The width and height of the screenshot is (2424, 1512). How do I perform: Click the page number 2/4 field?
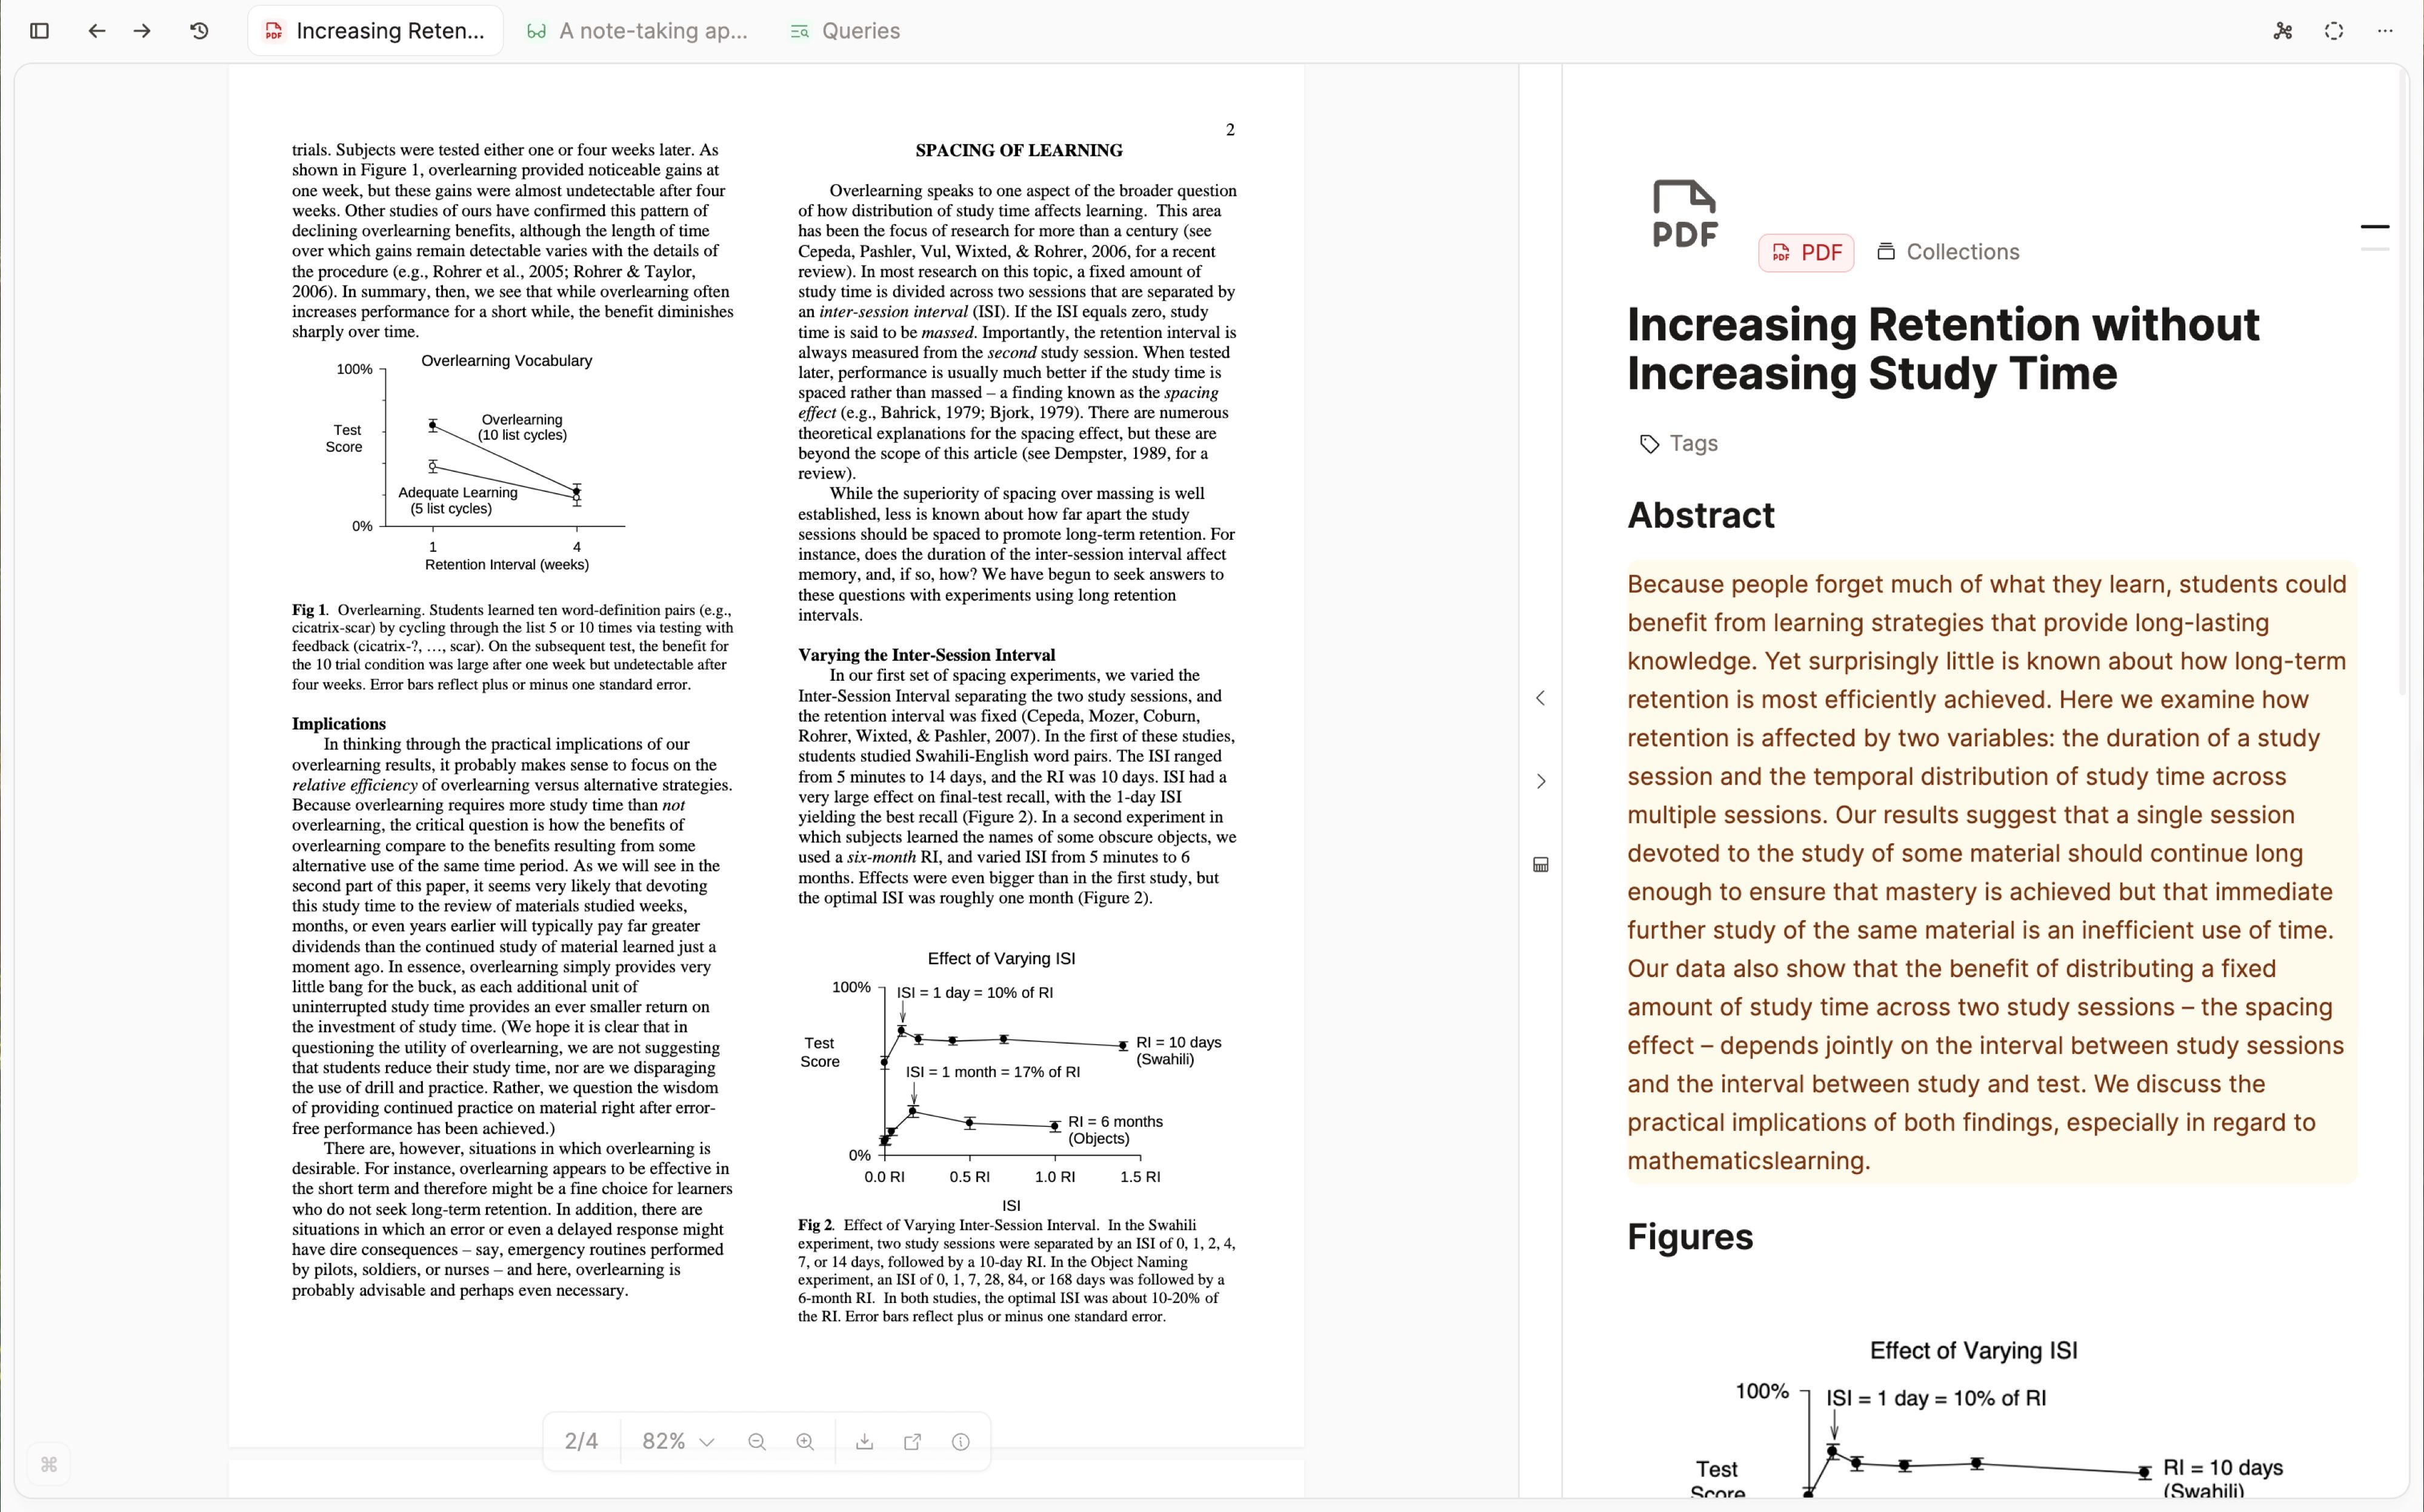(x=581, y=1441)
